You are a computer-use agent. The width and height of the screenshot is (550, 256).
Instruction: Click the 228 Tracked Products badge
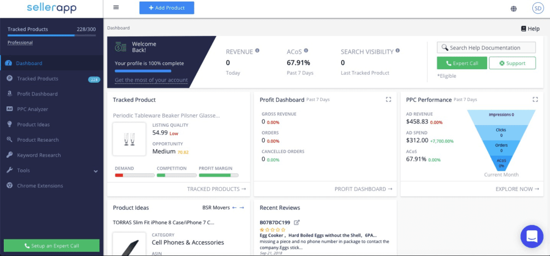tap(94, 79)
